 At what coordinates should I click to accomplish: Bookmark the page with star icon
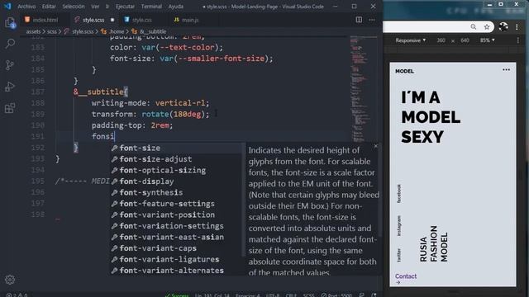coord(487,26)
